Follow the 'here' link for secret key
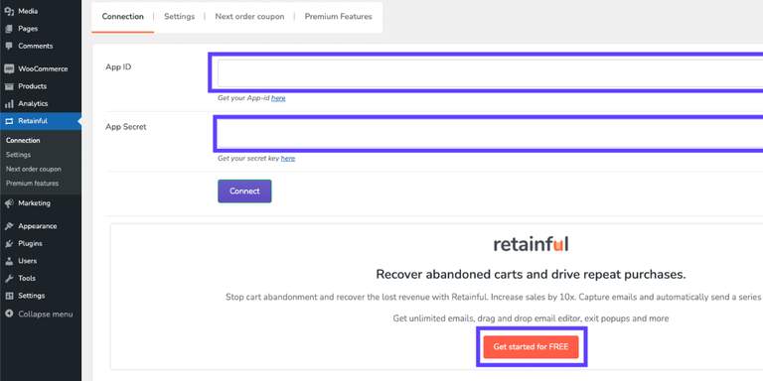The image size is (763, 381). 287,159
